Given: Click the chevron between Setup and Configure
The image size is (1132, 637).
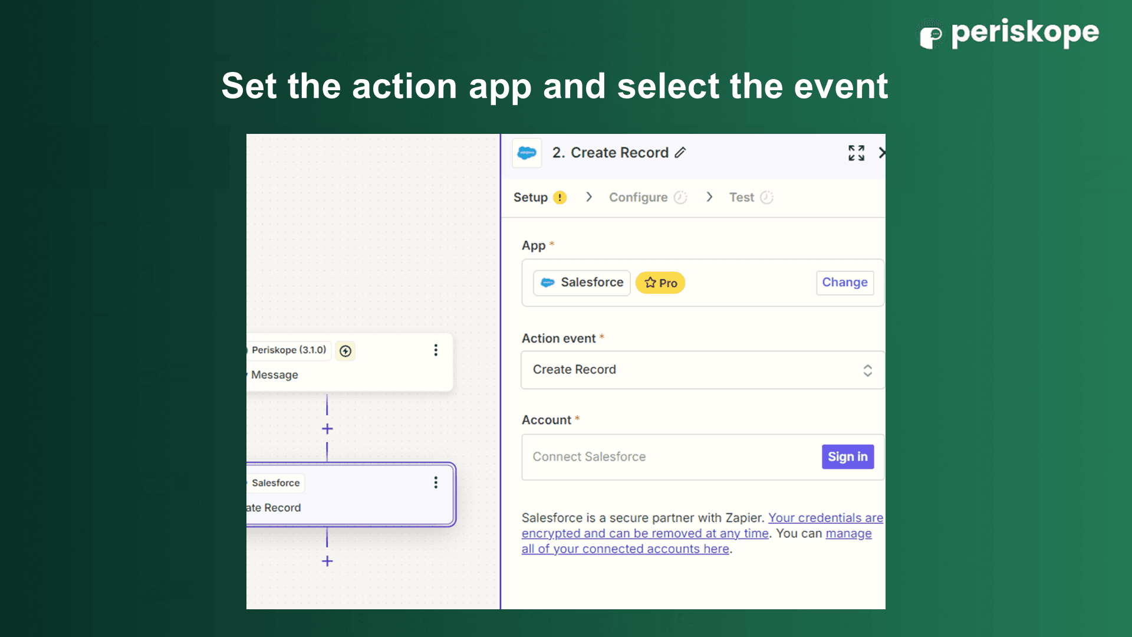Looking at the screenshot, I should click(588, 197).
